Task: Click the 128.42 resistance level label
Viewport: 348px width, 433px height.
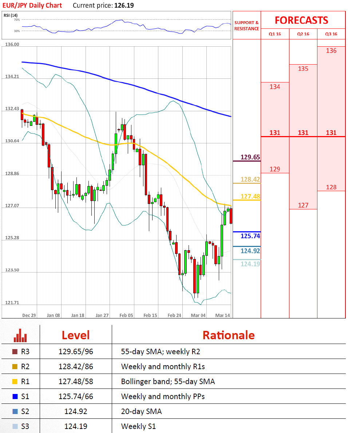Action: click(x=250, y=179)
